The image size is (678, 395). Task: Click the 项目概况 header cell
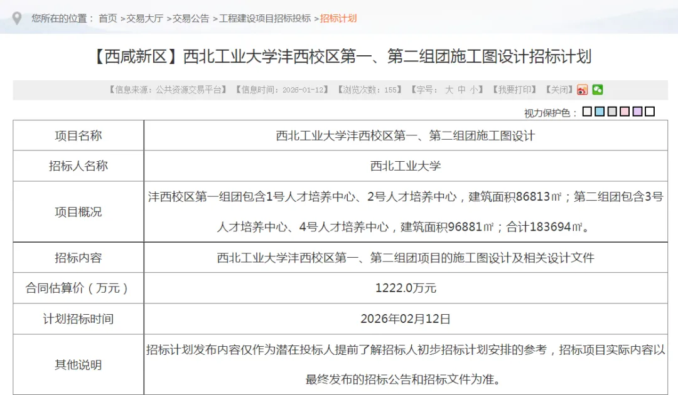[x=78, y=212]
